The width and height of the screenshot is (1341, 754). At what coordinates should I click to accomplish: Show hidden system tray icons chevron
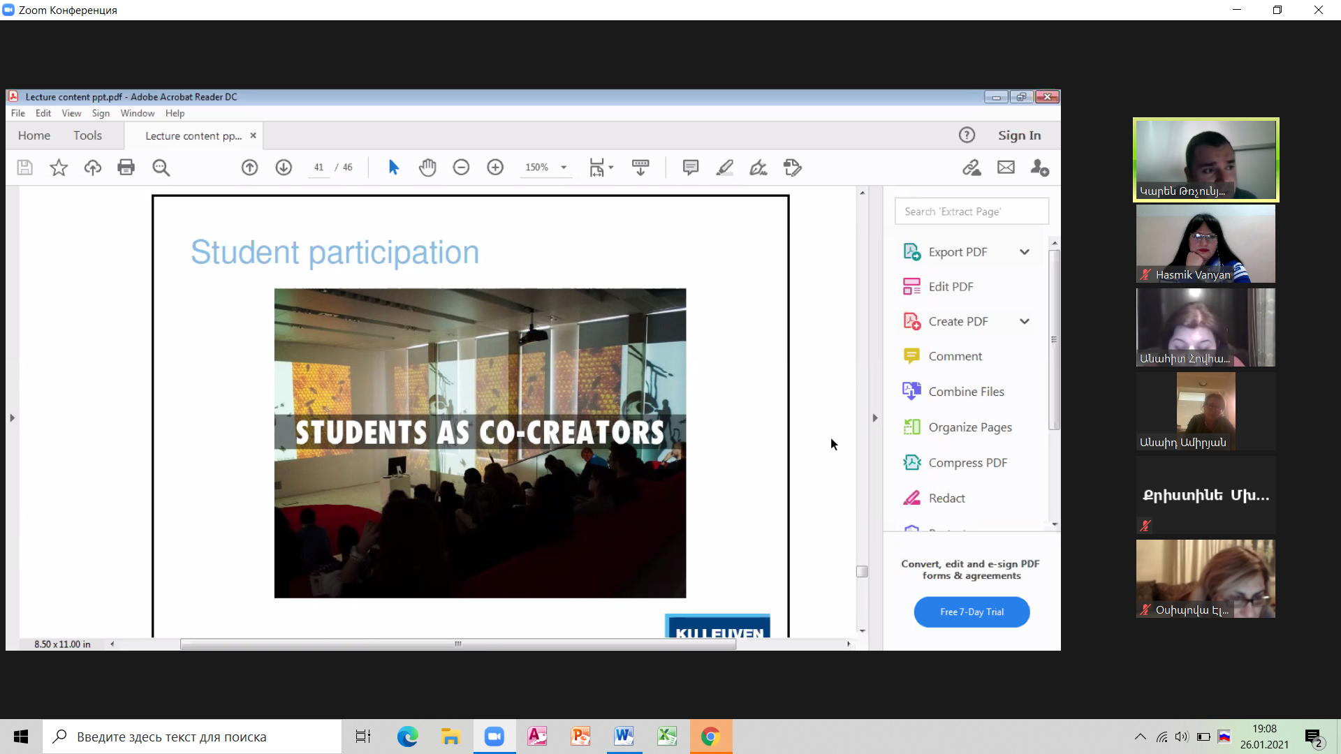tap(1141, 737)
